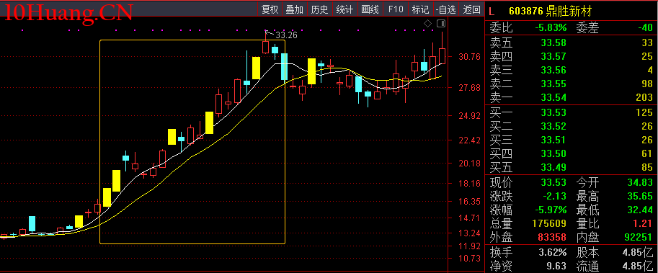Screen dimensions: 658x273
Task: Click the 卖一 price 33.54
Action: 553,98
